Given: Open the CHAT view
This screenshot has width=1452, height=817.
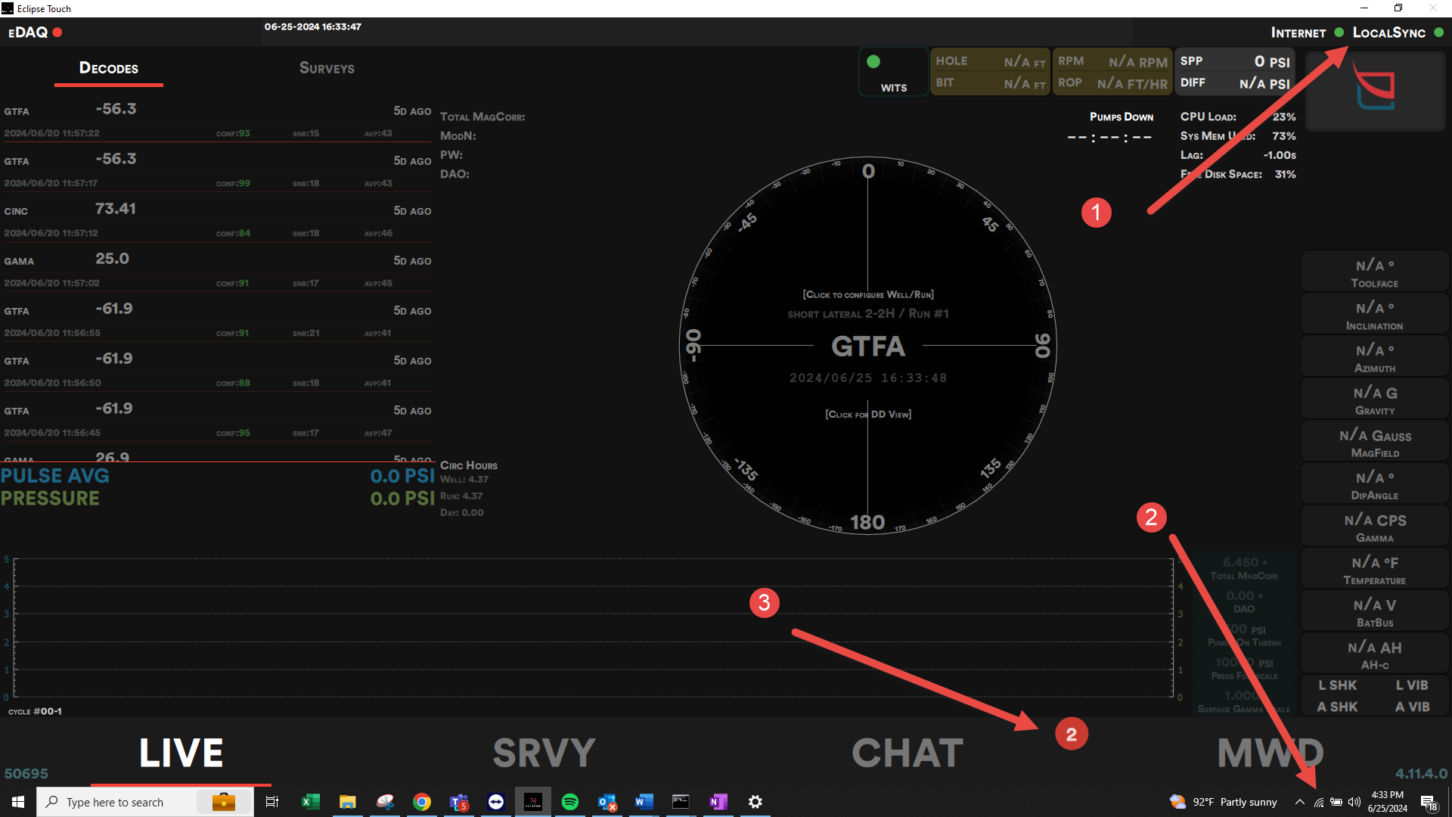Looking at the screenshot, I should pyautogui.click(x=907, y=753).
